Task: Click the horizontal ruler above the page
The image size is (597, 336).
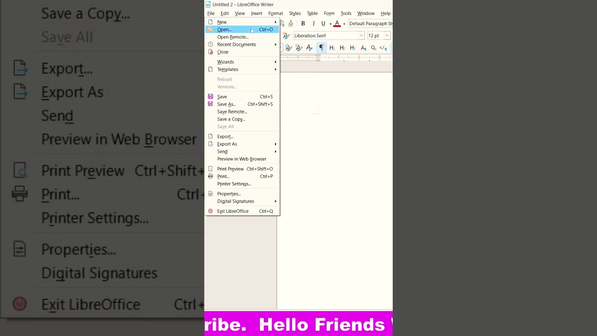Action: point(336,57)
